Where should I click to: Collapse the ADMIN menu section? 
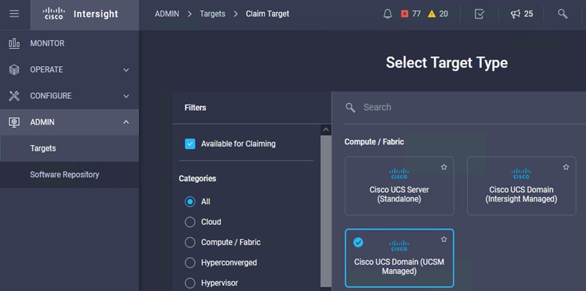[69, 122]
